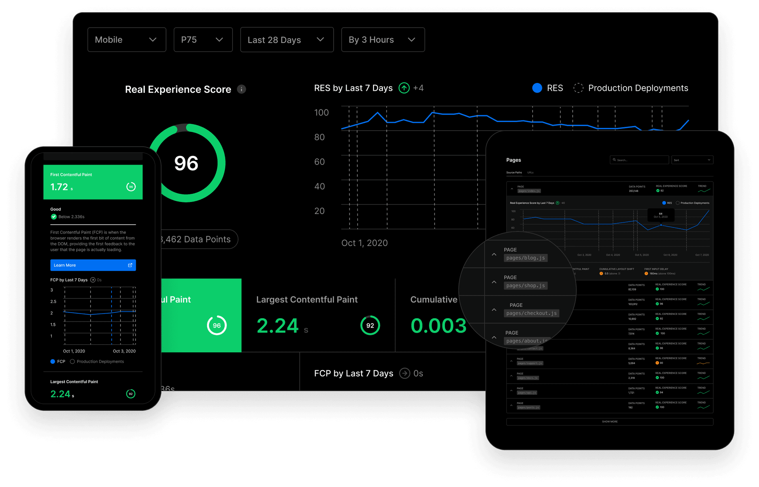The height and width of the screenshot is (487, 759).
Task: Toggle the Production Deployments legend
Action: (578, 88)
